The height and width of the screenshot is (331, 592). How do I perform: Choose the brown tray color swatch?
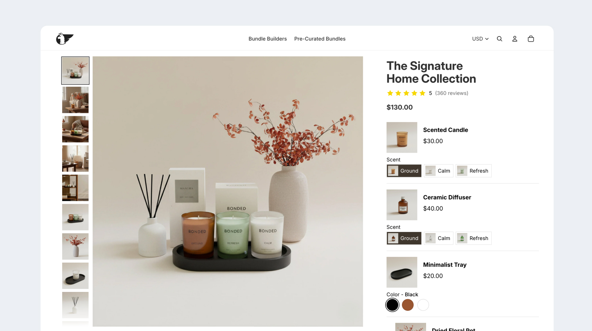pyautogui.click(x=408, y=305)
